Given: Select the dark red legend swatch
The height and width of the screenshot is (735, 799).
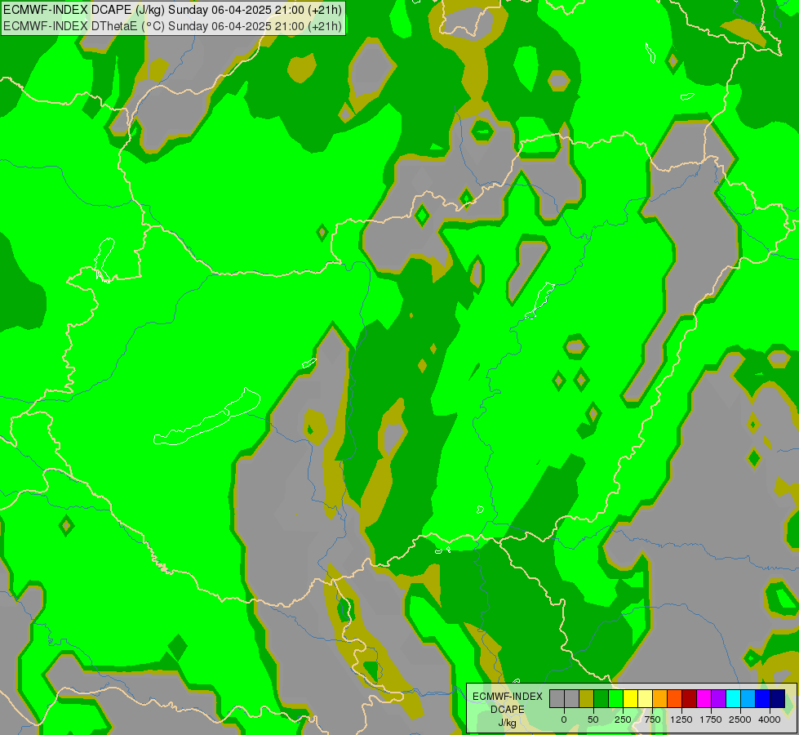Looking at the screenshot, I should [x=690, y=698].
